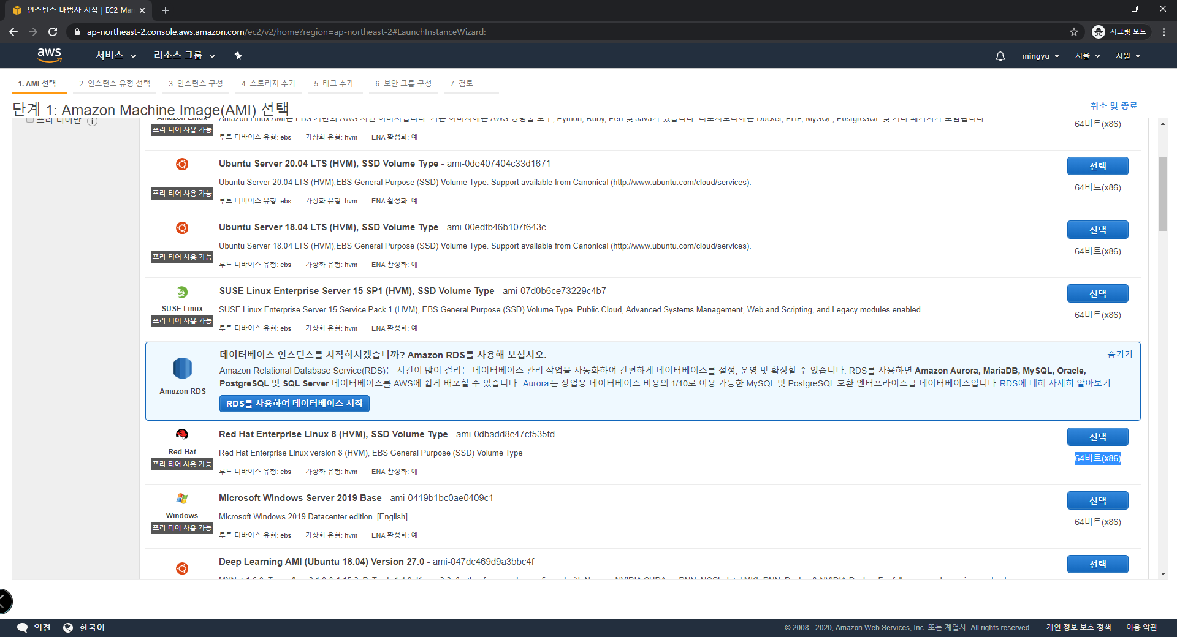
Task: Open the mingyu account dropdown
Action: tap(1040, 56)
